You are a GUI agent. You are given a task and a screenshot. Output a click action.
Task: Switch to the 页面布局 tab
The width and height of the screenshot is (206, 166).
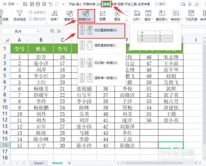coord(89,4)
